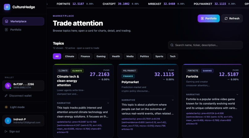The height and width of the screenshot is (138, 249).
Task: Click the FINANCE badge on Polymarket card
Action: tap(128, 76)
